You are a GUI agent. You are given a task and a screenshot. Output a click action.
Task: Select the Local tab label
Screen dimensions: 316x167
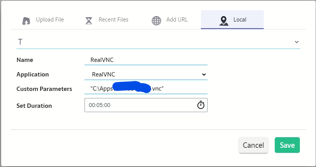click(240, 20)
